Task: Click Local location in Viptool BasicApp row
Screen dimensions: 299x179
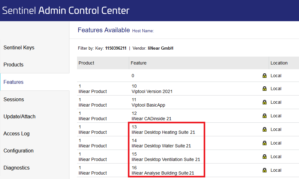Action: (276, 102)
